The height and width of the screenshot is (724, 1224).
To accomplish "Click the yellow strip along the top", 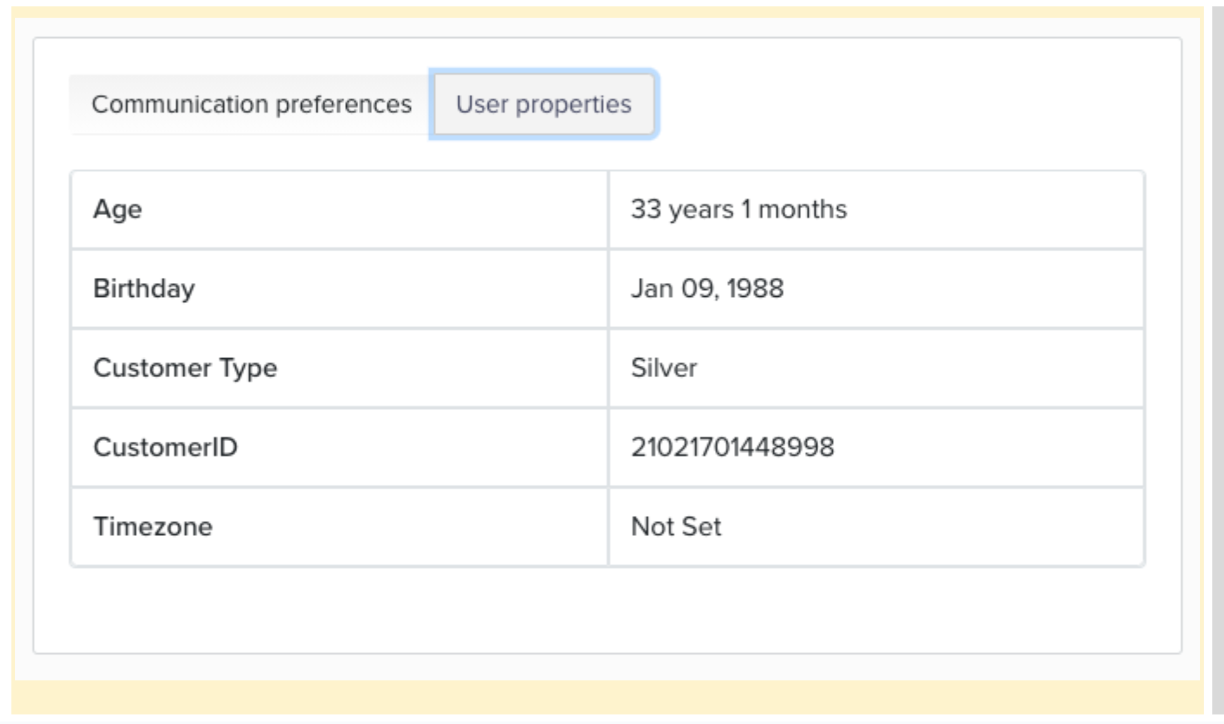I will 608,12.
